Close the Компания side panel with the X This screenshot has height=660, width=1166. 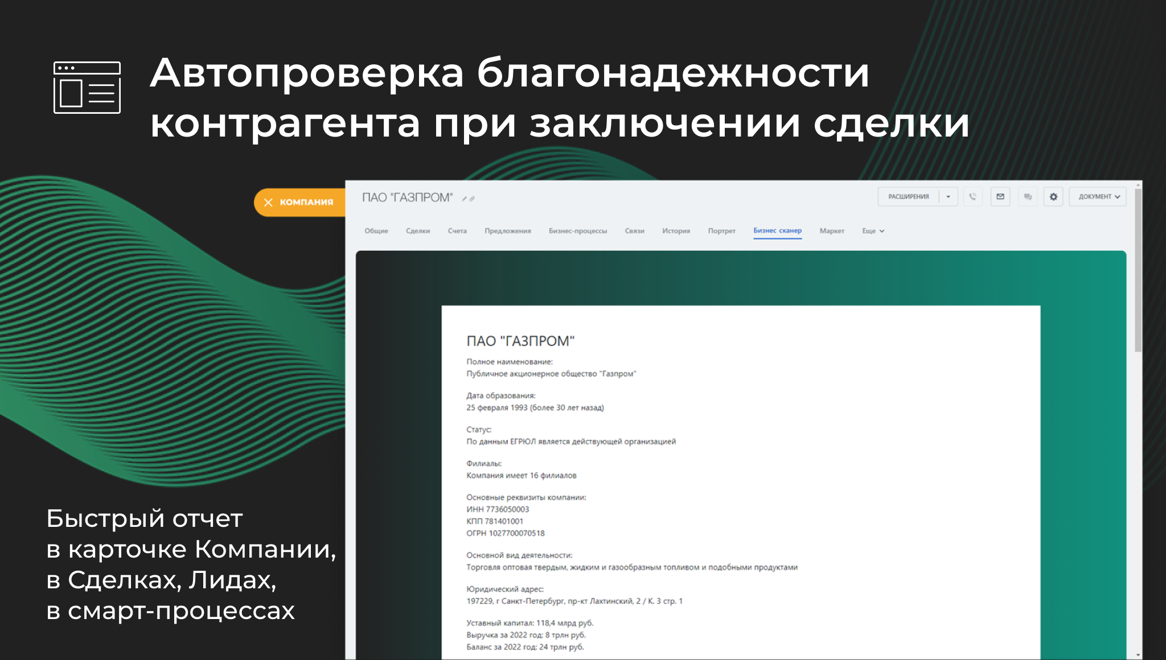[x=268, y=203]
